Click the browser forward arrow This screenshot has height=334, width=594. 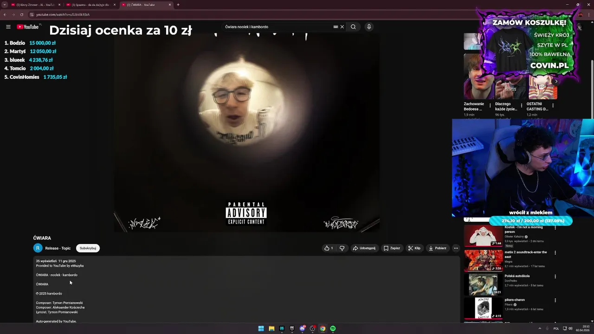pos(13,14)
